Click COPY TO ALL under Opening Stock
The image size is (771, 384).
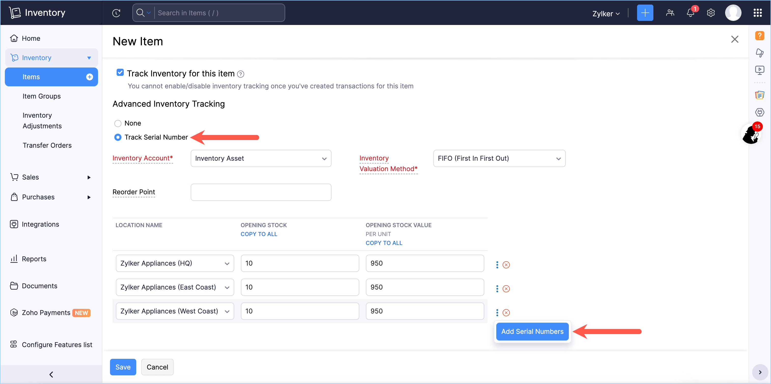coord(259,234)
